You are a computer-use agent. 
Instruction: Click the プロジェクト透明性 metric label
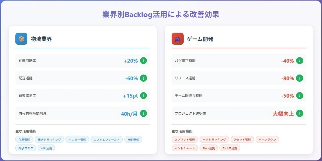tap(190, 113)
